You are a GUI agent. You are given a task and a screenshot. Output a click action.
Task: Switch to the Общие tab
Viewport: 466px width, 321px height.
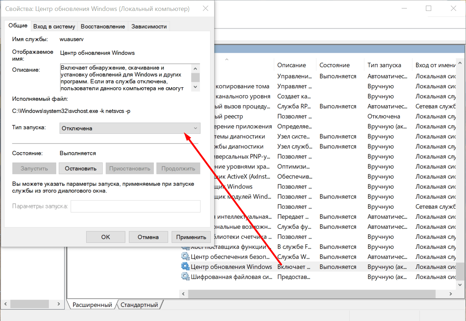point(18,25)
